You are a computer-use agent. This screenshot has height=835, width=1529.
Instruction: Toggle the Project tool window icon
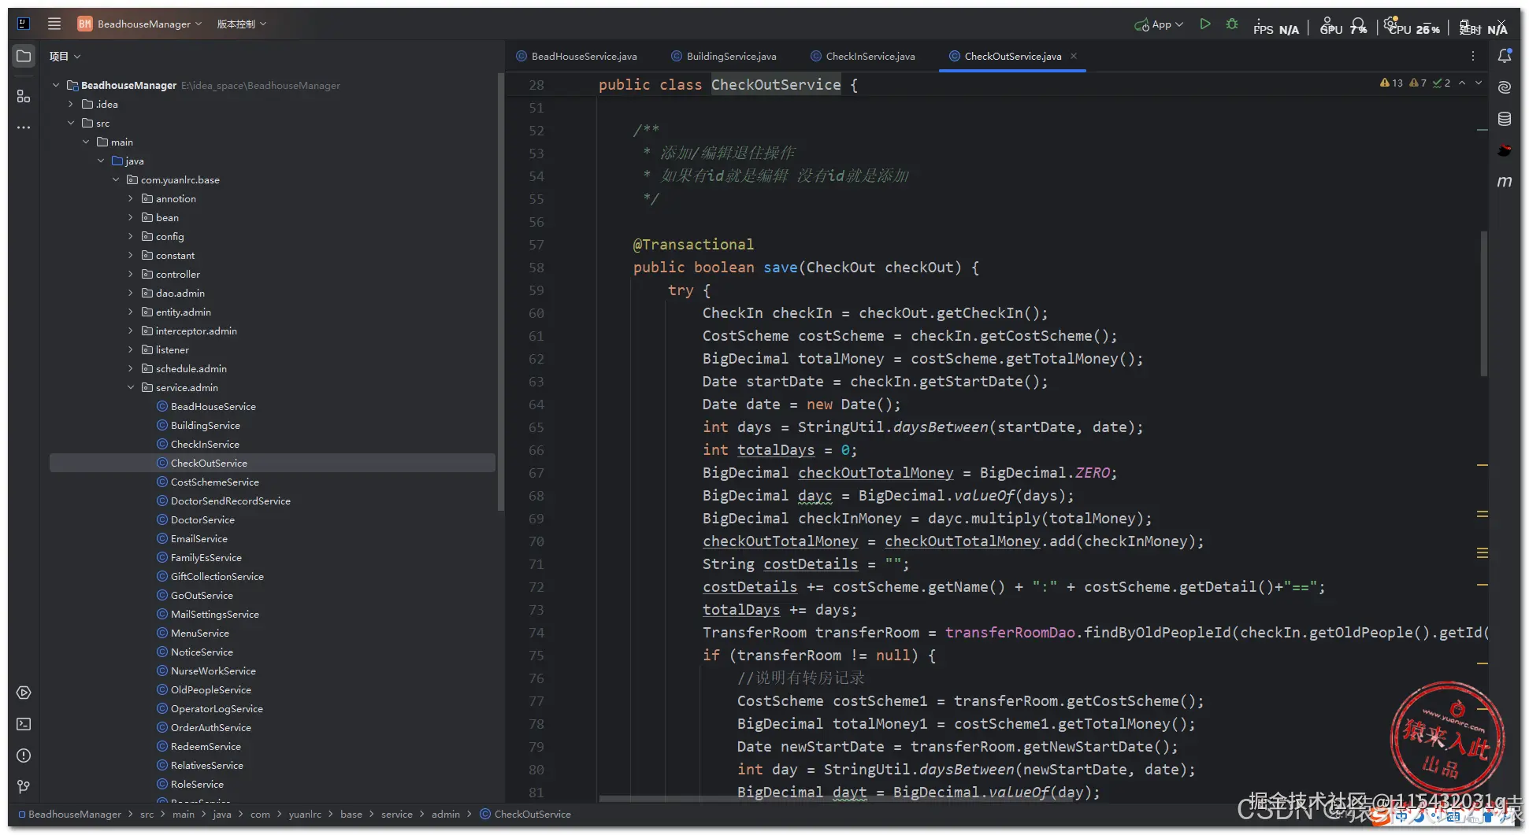click(x=24, y=56)
